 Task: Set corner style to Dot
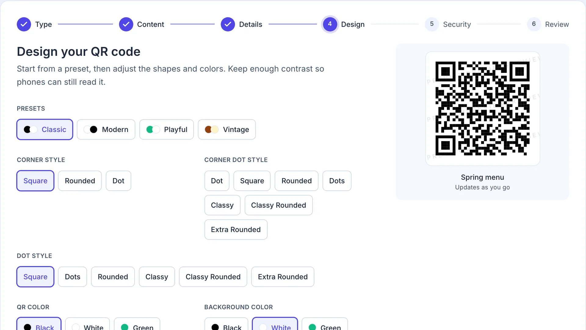(x=118, y=181)
